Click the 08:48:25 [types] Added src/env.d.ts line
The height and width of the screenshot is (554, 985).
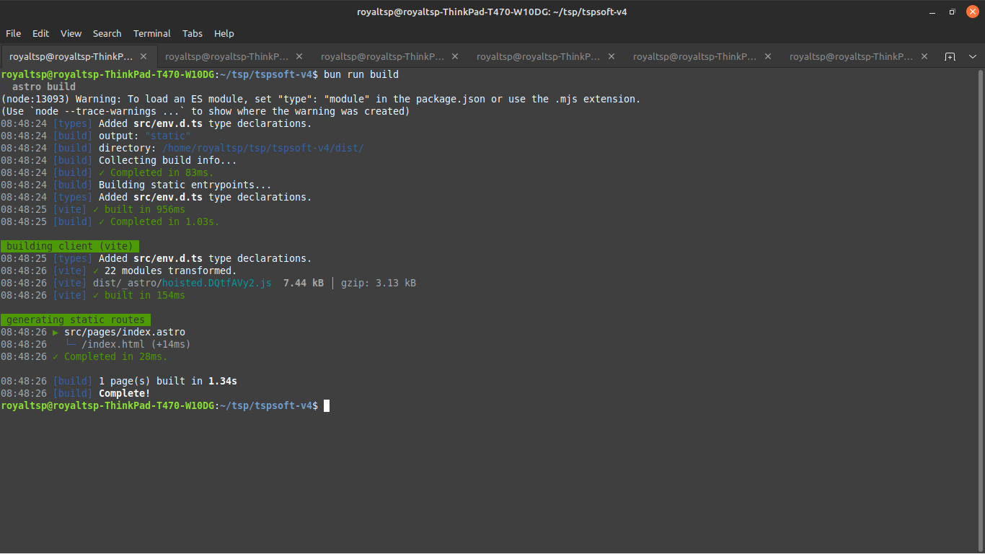[156, 258]
